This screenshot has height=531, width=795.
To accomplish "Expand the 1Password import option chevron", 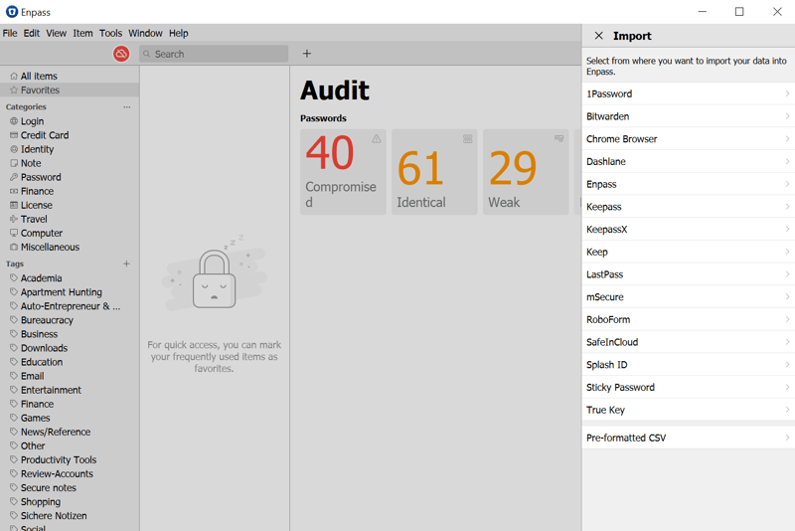I will coord(787,93).
